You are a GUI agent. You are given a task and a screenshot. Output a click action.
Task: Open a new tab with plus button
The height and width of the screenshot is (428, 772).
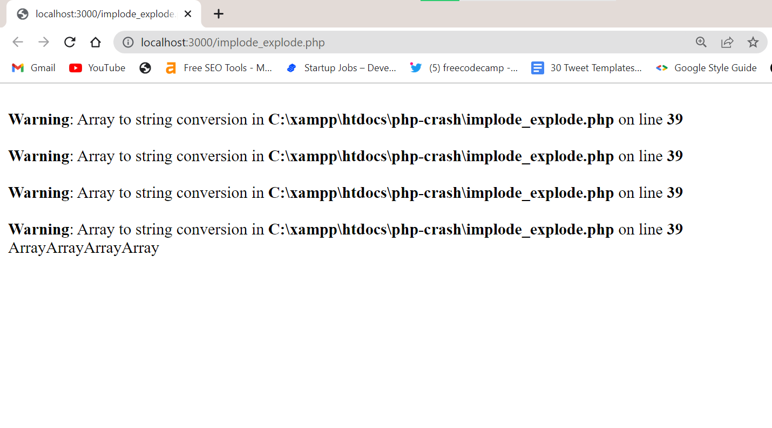click(x=218, y=14)
